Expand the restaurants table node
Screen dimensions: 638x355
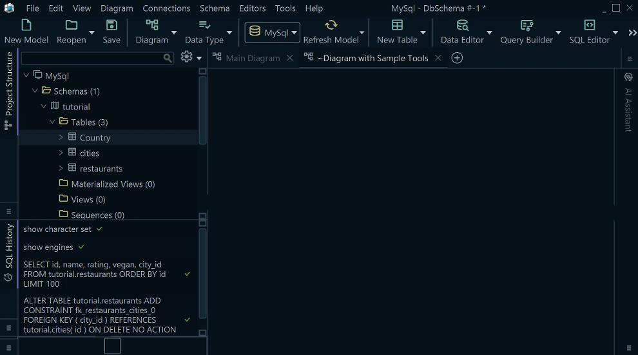pos(61,168)
